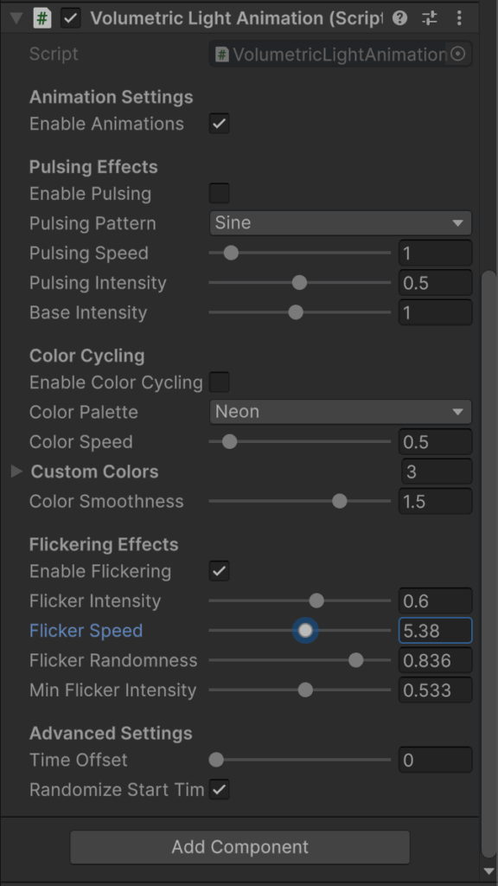Toggle the Enable Animations checkbox

(219, 123)
